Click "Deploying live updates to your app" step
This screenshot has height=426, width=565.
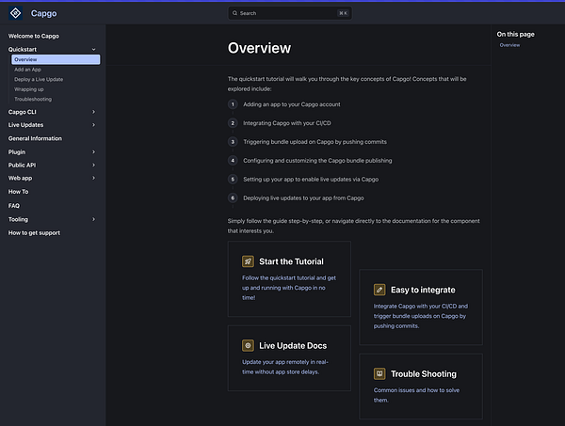click(303, 197)
